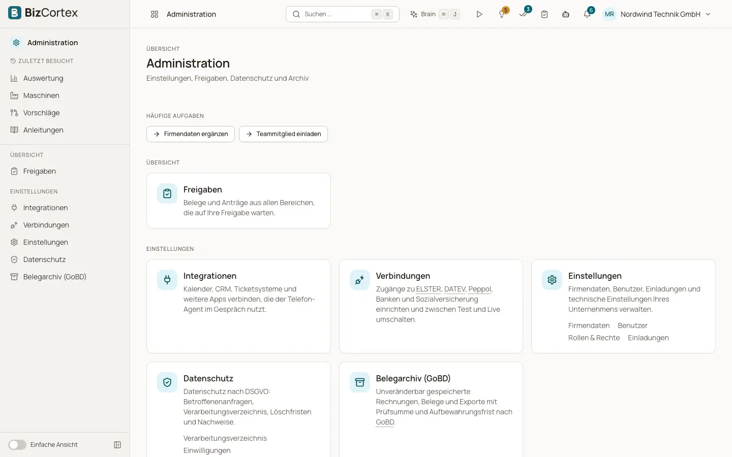Select Integrationen in the sidebar
The image size is (732, 457).
tap(65, 208)
